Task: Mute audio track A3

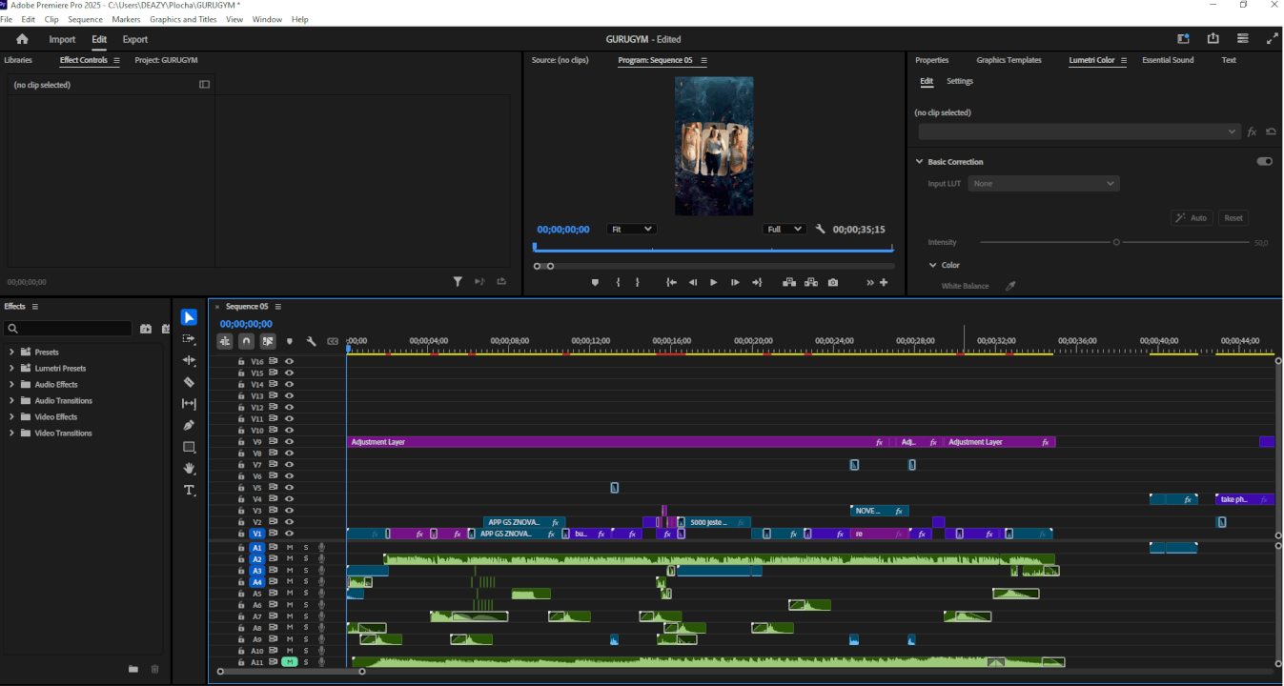Action: (290, 570)
